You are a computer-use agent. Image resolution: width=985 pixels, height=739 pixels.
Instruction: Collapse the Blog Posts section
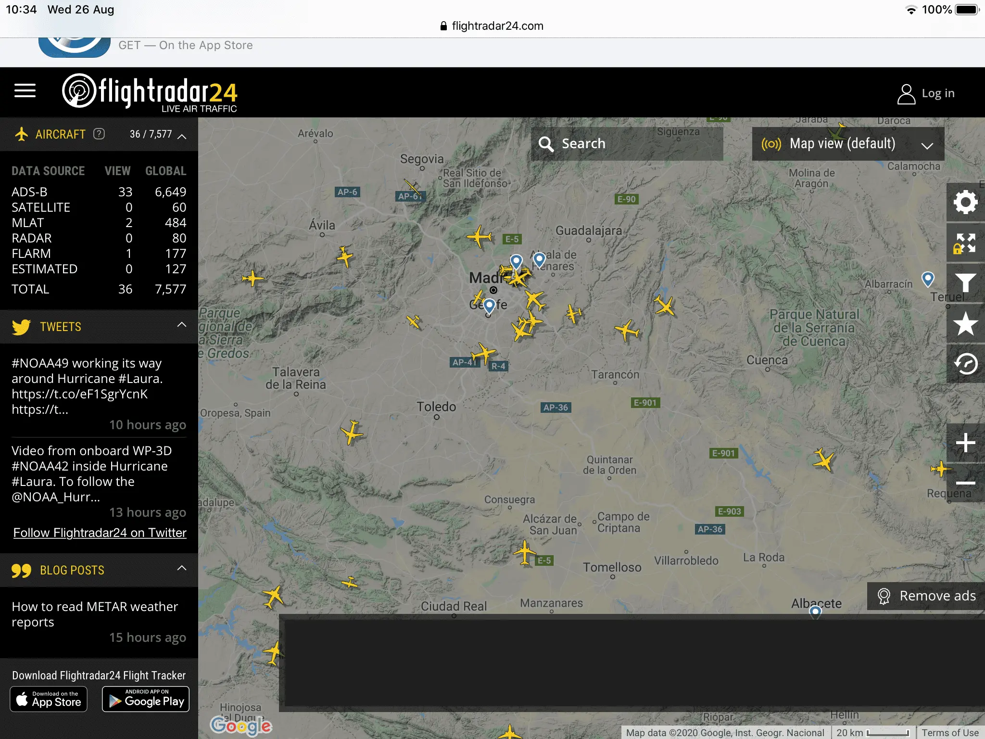(x=182, y=568)
